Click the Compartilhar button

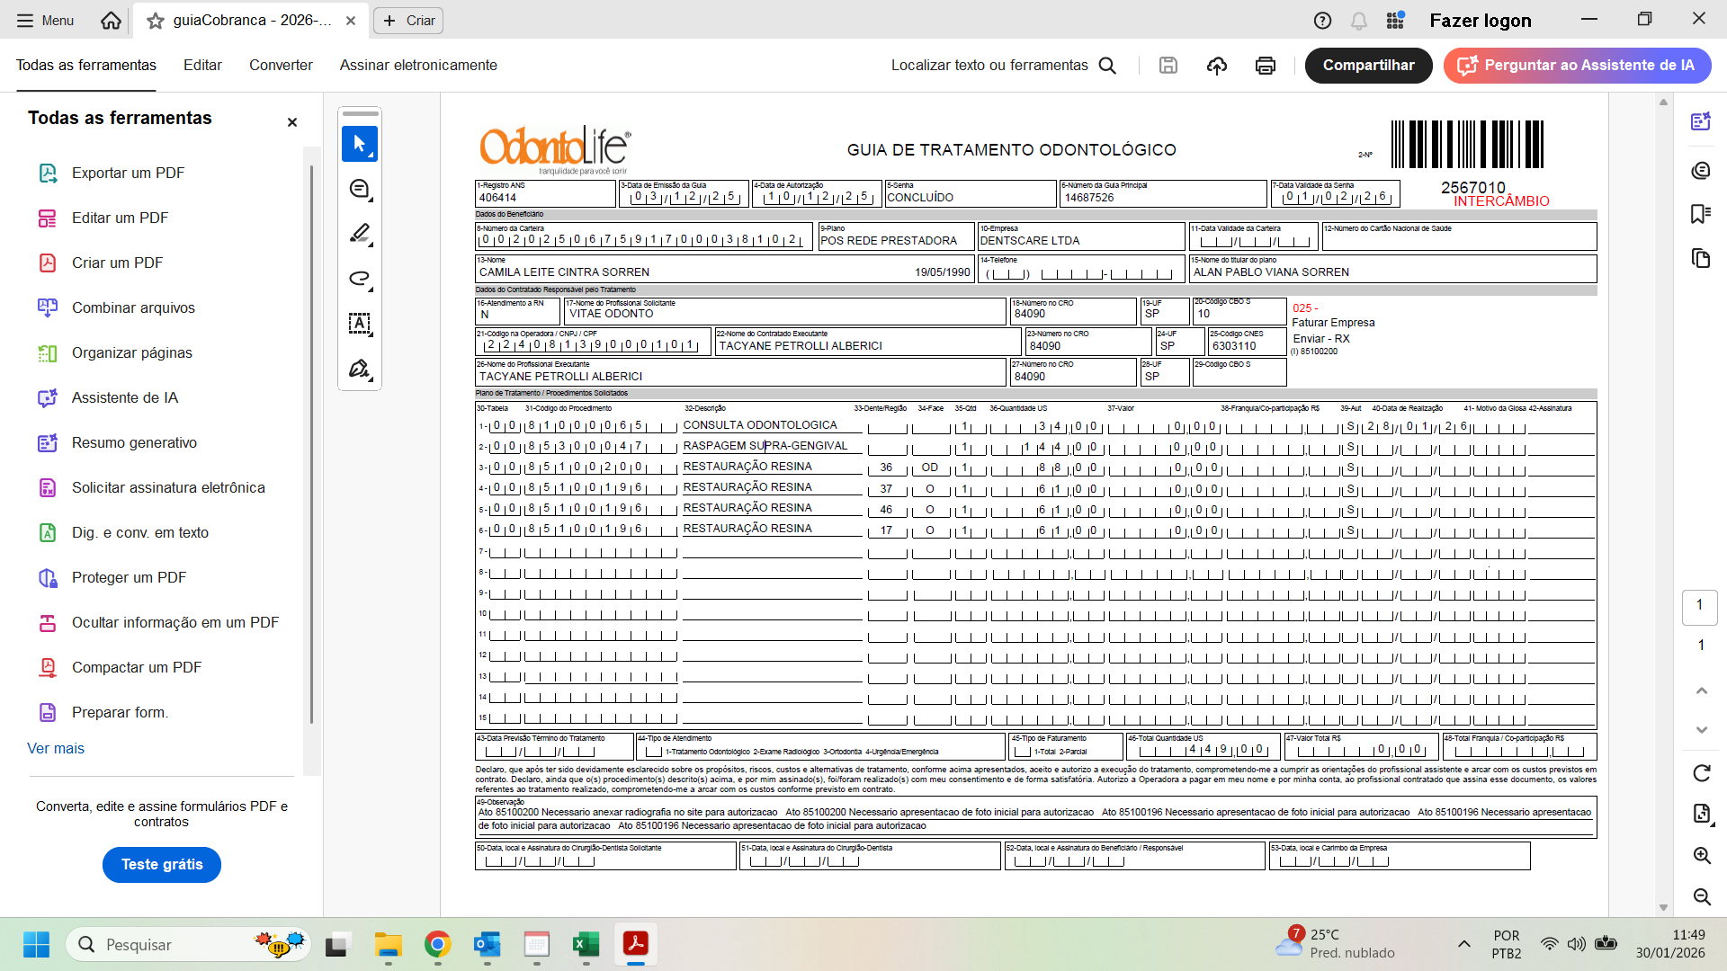click(x=1367, y=66)
